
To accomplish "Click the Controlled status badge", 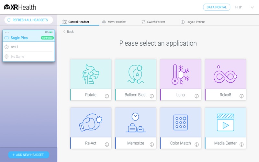I will [47, 38].
